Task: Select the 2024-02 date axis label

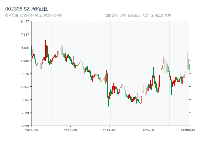Action: click(x=109, y=130)
